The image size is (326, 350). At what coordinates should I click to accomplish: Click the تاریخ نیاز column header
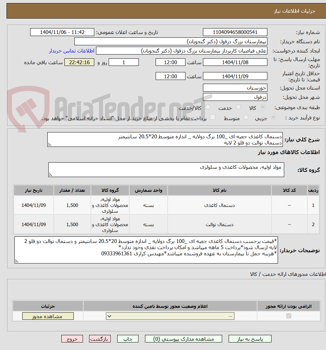coord(34,190)
